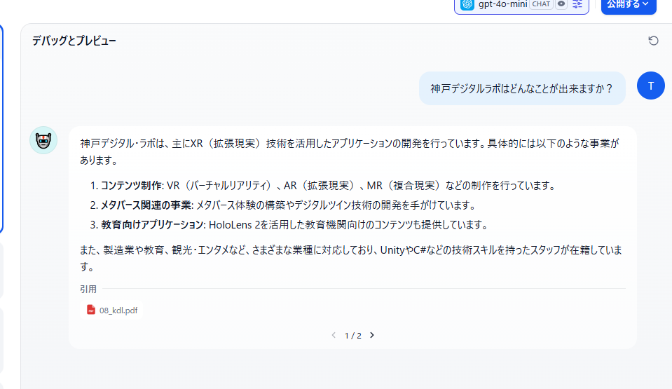
Task: Click the デバッグとプレビュー panel heading
Action: [x=74, y=41]
